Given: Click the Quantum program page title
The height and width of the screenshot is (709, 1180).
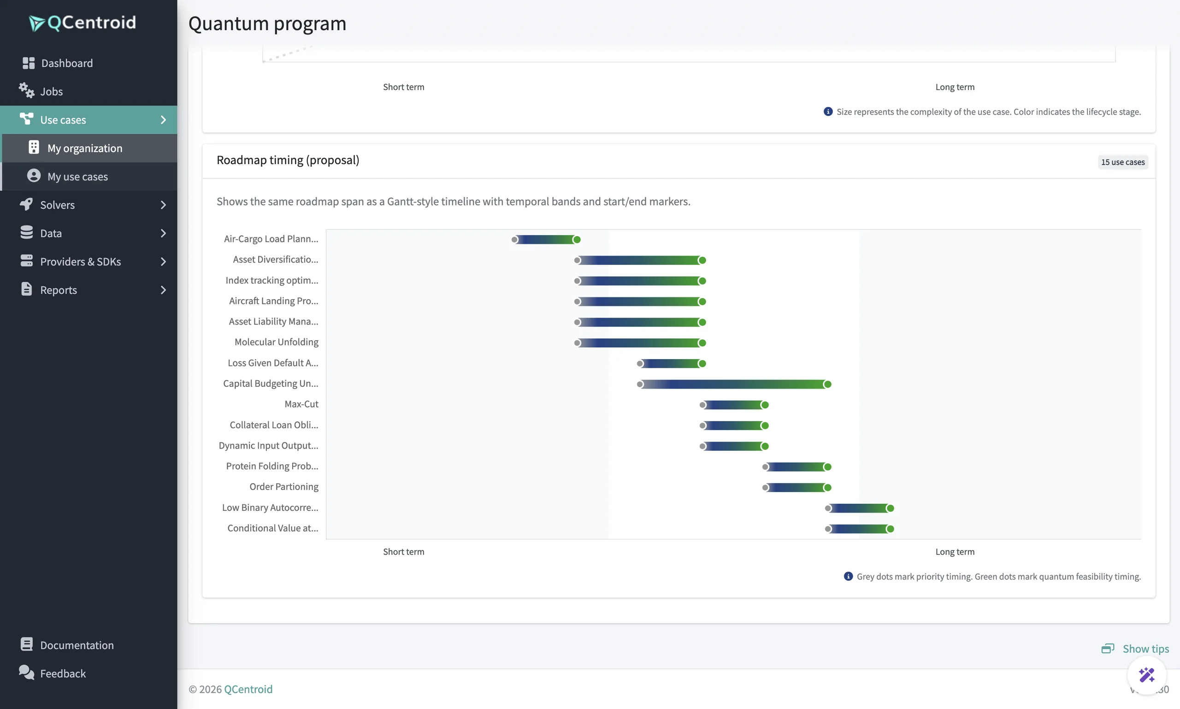Looking at the screenshot, I should tap(267, 24).
